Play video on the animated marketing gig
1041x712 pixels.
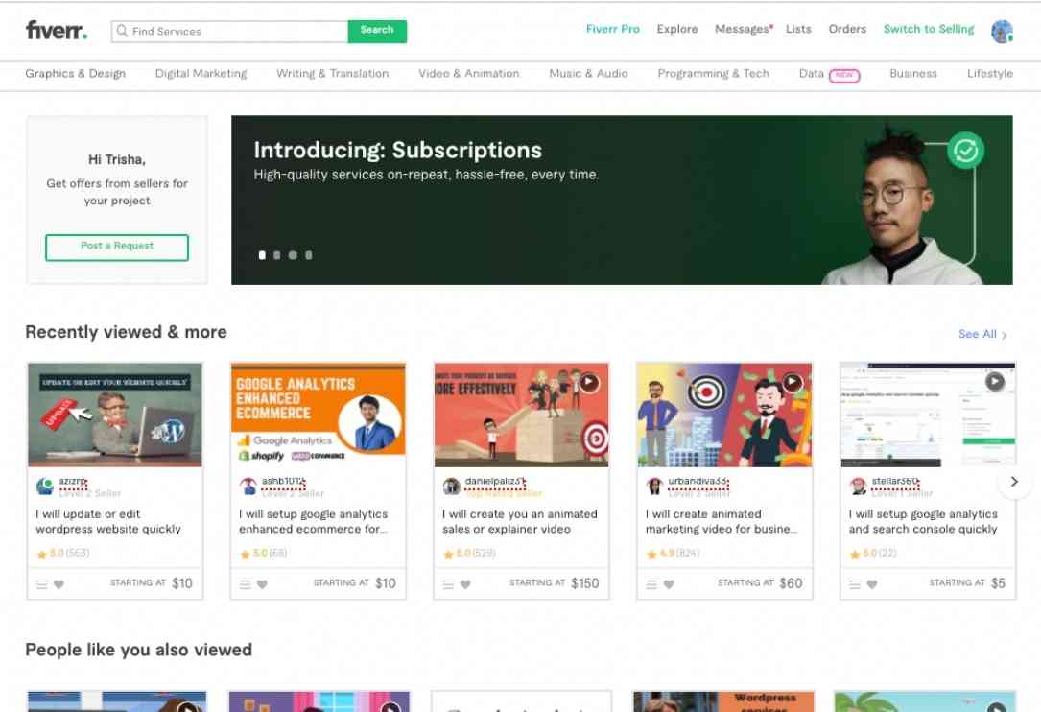793,383
